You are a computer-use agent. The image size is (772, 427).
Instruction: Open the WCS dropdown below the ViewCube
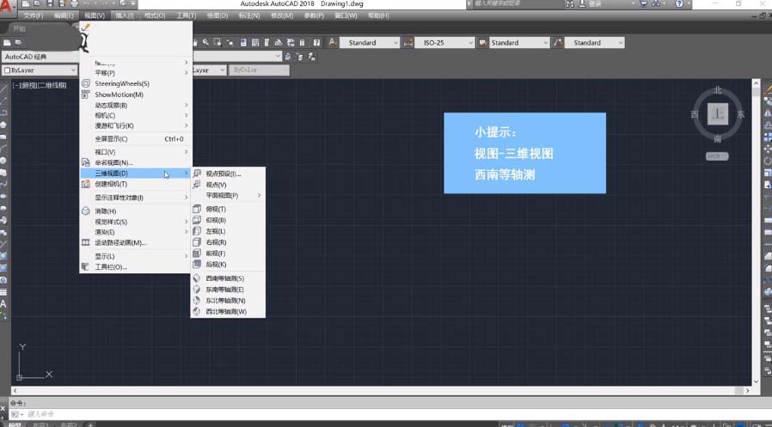pyautogui.click(x=717, y=156)
